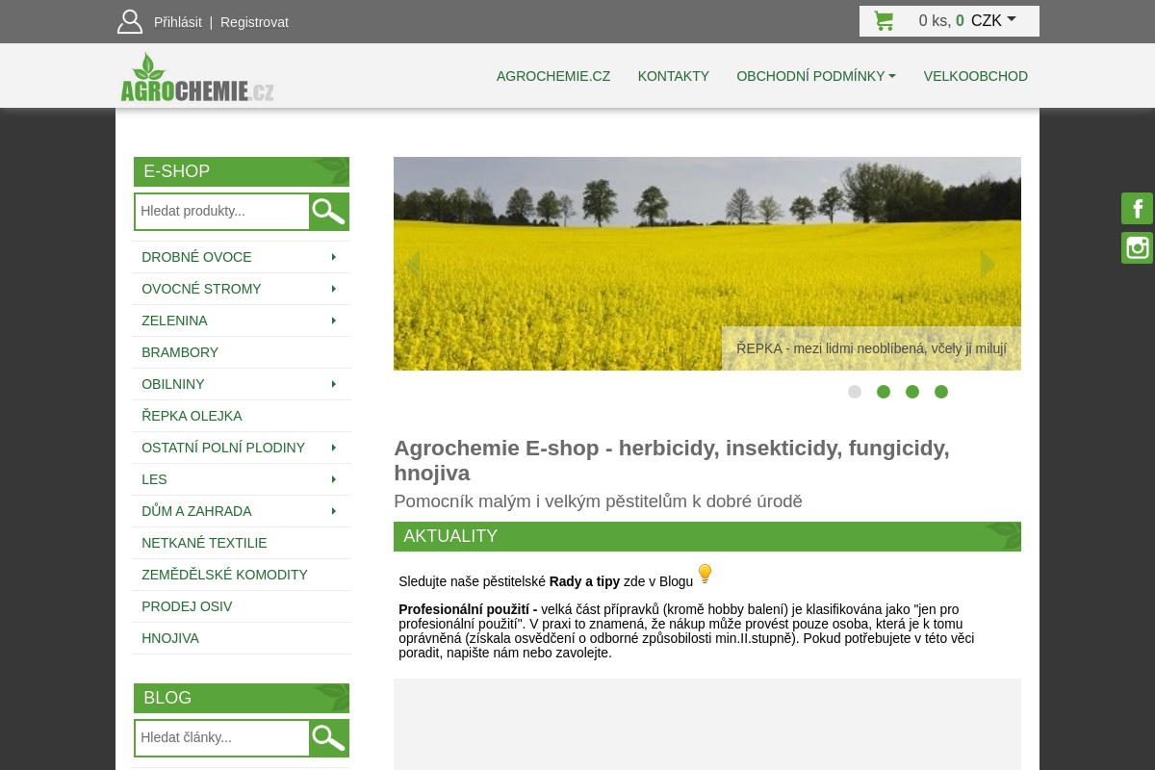Open the CZK currency dropdown
Viewport: 1155px width, 770px height.
point(994,20)
